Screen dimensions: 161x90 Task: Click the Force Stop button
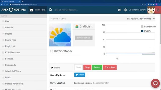tap(110, 67)
